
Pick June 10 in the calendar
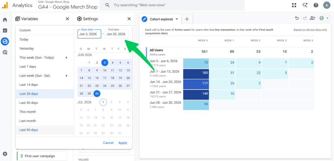[x=104, y=70]
